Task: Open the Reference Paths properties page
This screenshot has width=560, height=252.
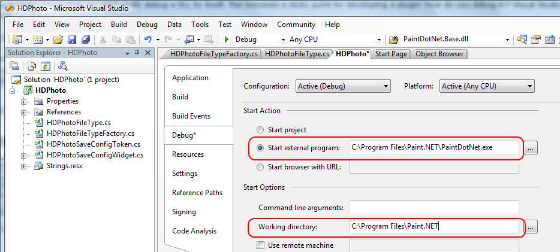Action: tap(197, 193)
